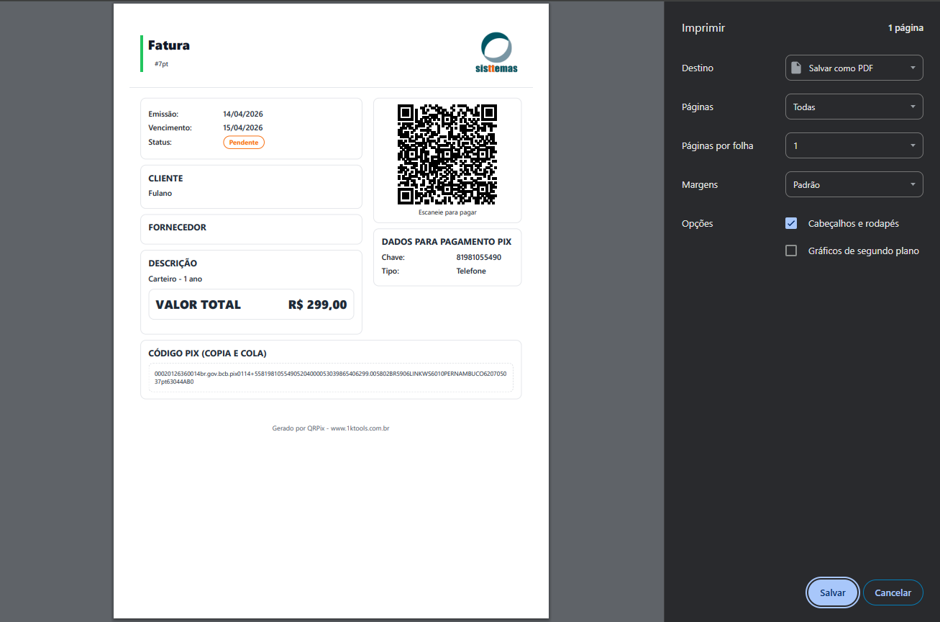The height and width of the screenshot is (622, 940).
Task: Click the Destino dropdown arrow
Action: (913, 68)
